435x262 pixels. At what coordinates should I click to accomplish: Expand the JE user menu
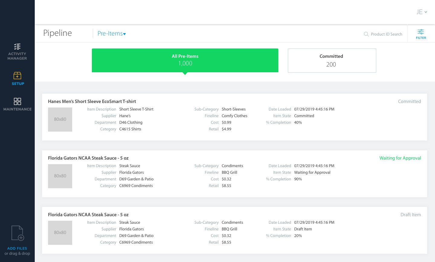pos(422,12)
